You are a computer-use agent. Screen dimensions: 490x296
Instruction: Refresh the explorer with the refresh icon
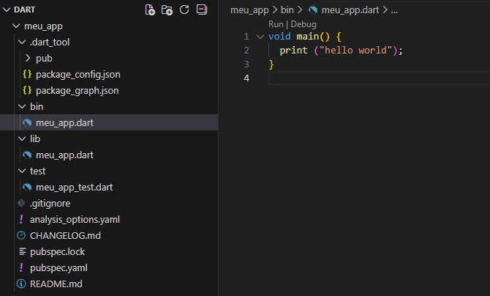tap(184, 10)
